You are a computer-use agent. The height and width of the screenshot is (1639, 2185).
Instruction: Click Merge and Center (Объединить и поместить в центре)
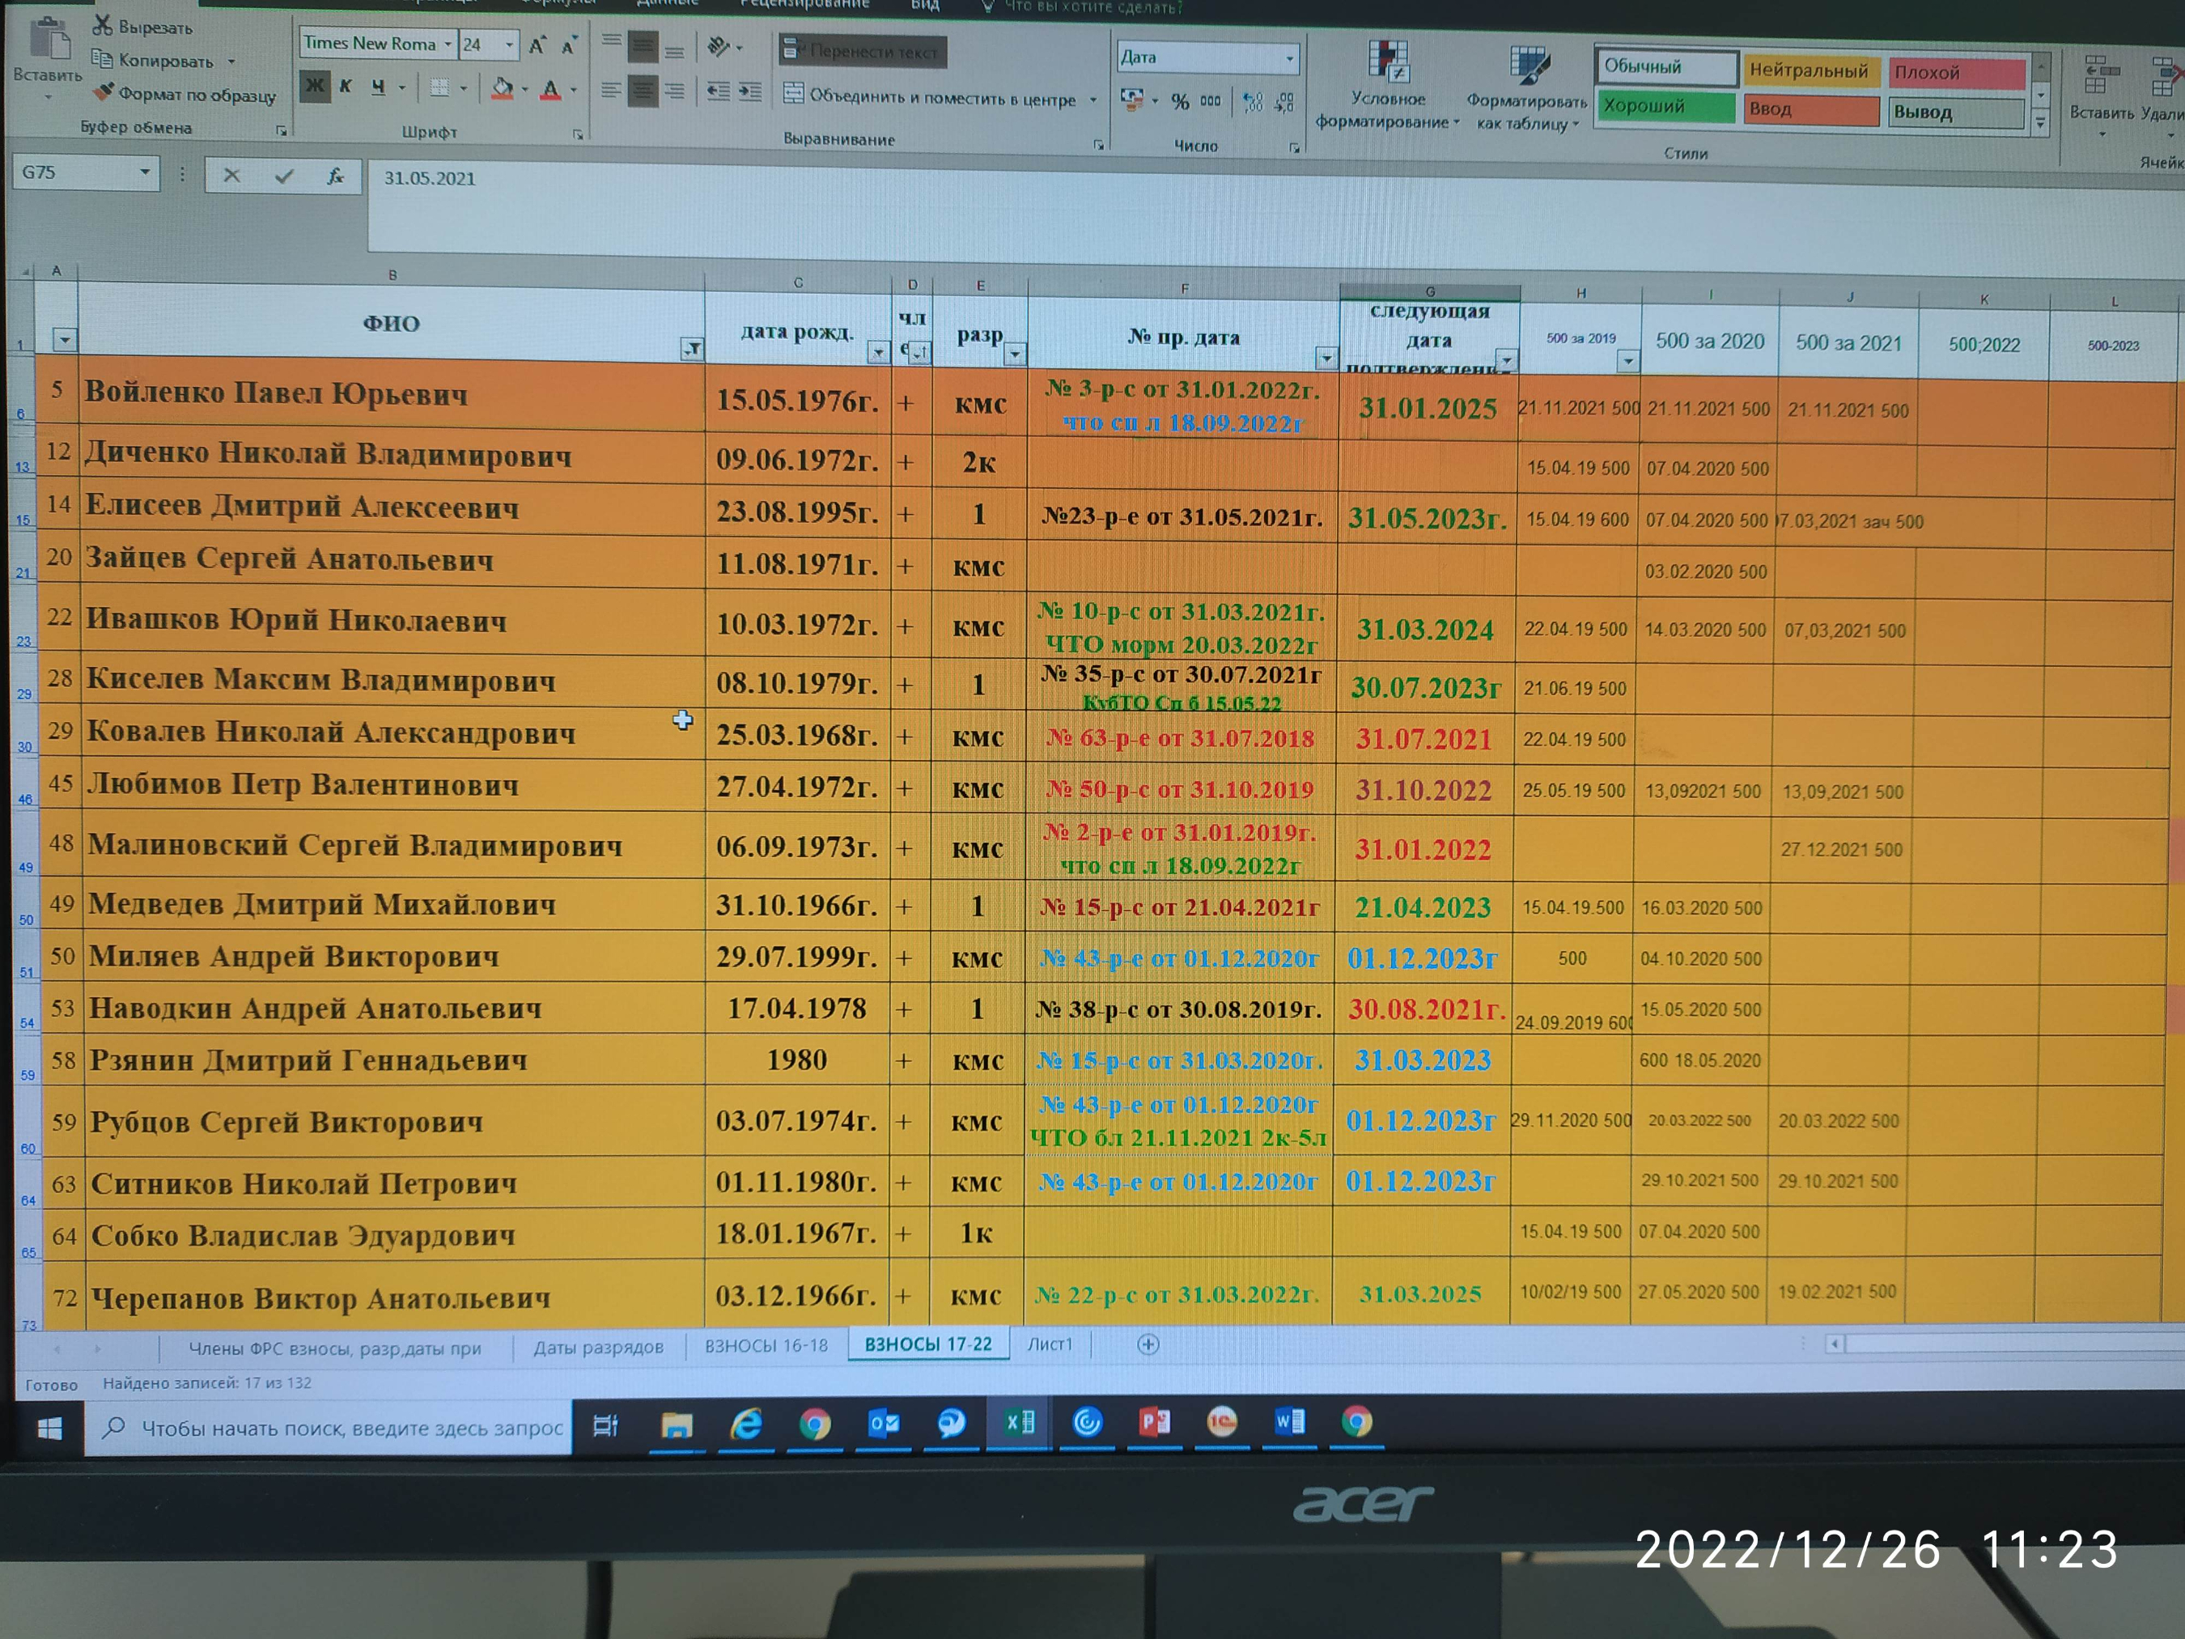click(x=931, y=97)
